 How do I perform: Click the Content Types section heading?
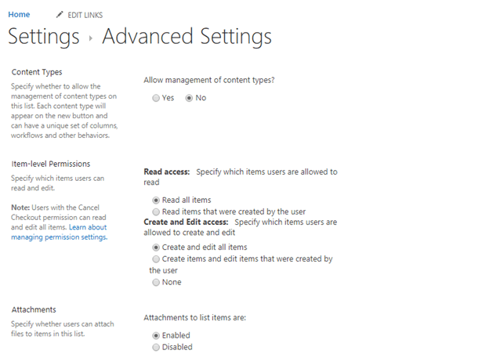pyautogui.click(x=37, y=72)
